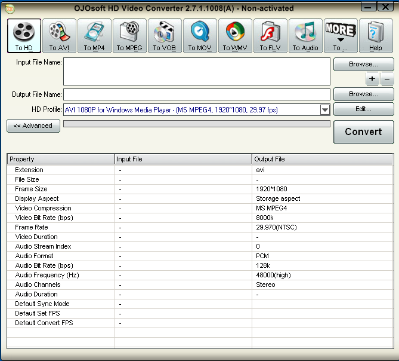Click the output value Stereo
This screenshot has width=399, height=361.
(x=265, y=284)
